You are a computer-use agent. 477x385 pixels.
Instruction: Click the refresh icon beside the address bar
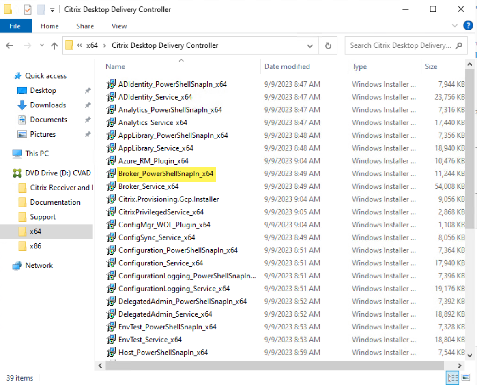tap(328, 45)
